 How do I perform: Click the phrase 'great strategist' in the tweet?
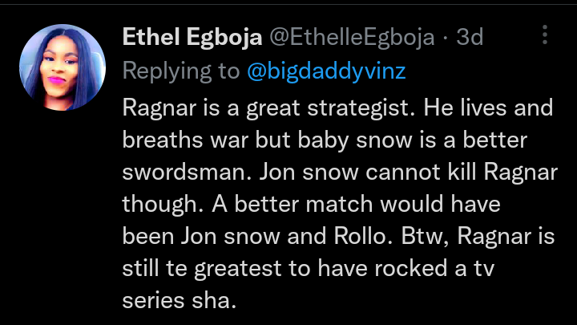[x=307, y=107]
